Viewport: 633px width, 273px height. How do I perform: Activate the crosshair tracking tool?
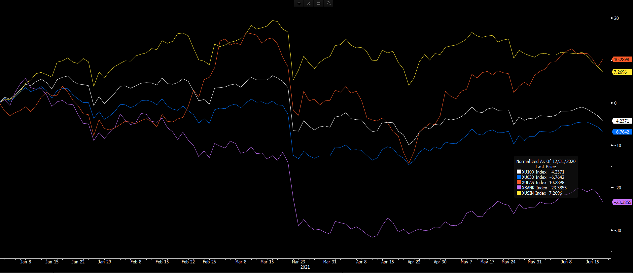299,3
